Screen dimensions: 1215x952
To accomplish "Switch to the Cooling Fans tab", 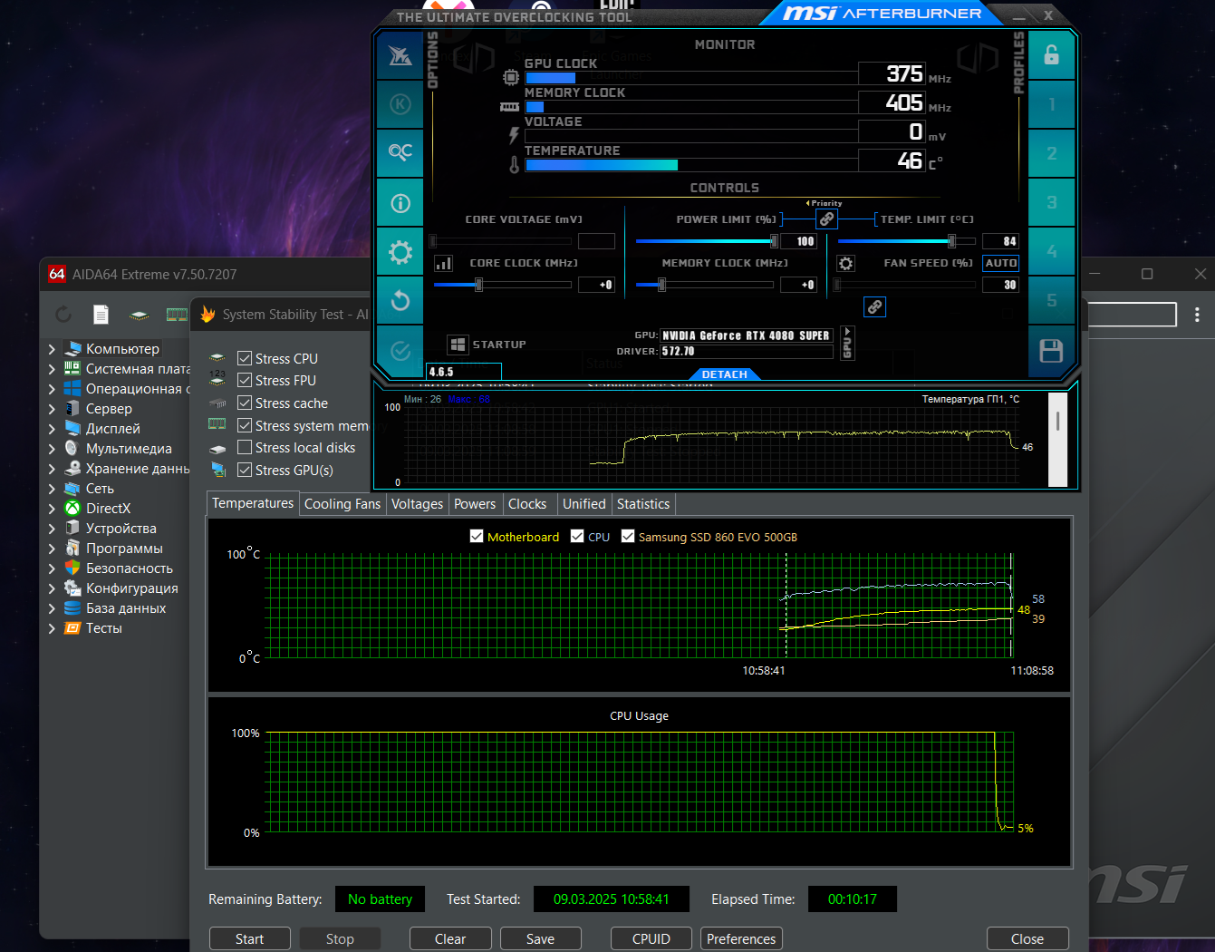I will [342, 504].
